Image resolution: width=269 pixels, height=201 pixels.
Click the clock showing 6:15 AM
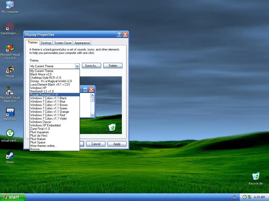(259, 197)
